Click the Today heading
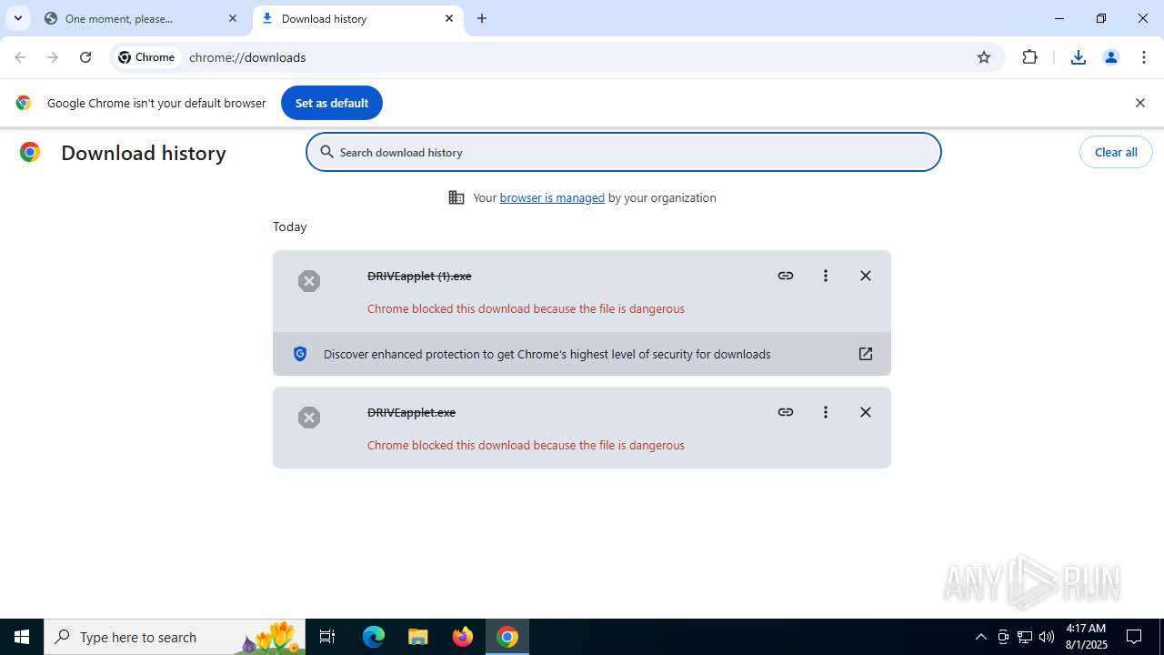Screen dimensions: 1164x655 pos(290,227)
